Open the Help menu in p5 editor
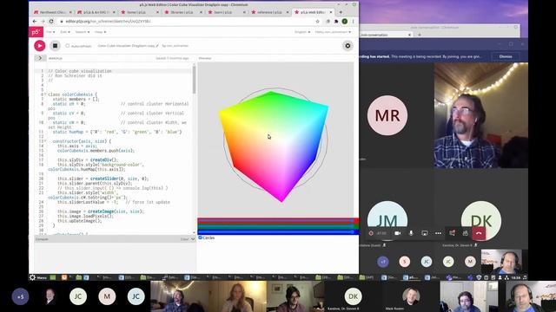Image resolution: width=556 pixels, height=312 pixels. pyautogui.click(x=100, y=32)
